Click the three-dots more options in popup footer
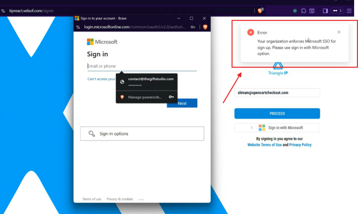 coord(141,200)
